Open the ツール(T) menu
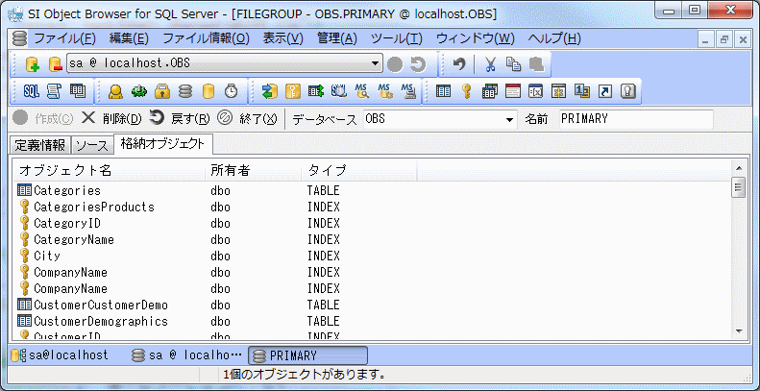The width and height of the screenshot is (760, 391). 396,38
